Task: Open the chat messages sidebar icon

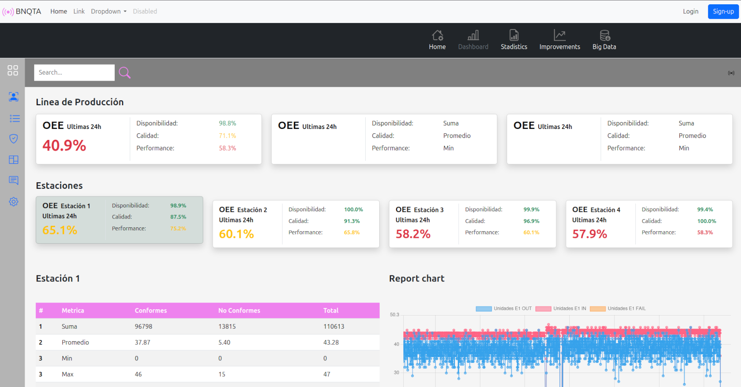Action: (14, 180)
